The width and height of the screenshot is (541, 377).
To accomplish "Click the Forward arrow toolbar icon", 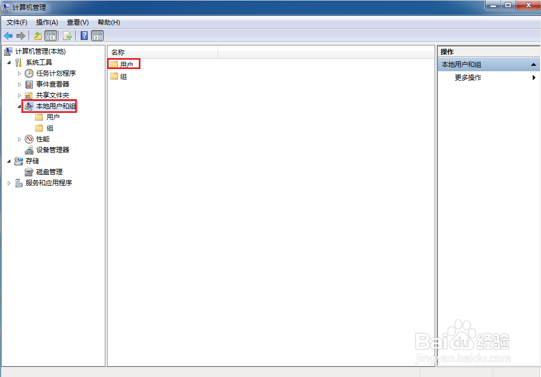I will (x=21, y=36).
